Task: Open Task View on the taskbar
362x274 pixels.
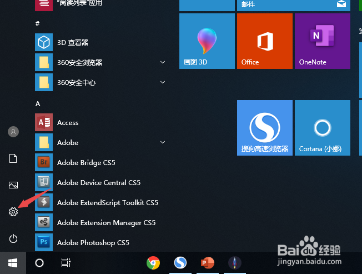Action: [66, 263]
